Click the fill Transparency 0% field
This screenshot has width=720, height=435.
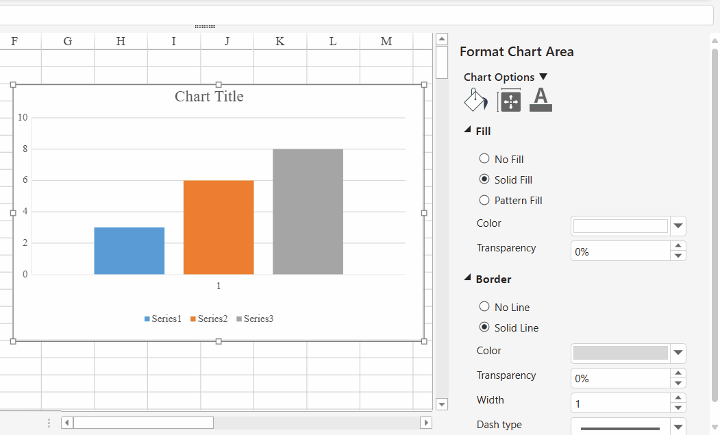tap(621, 251)
